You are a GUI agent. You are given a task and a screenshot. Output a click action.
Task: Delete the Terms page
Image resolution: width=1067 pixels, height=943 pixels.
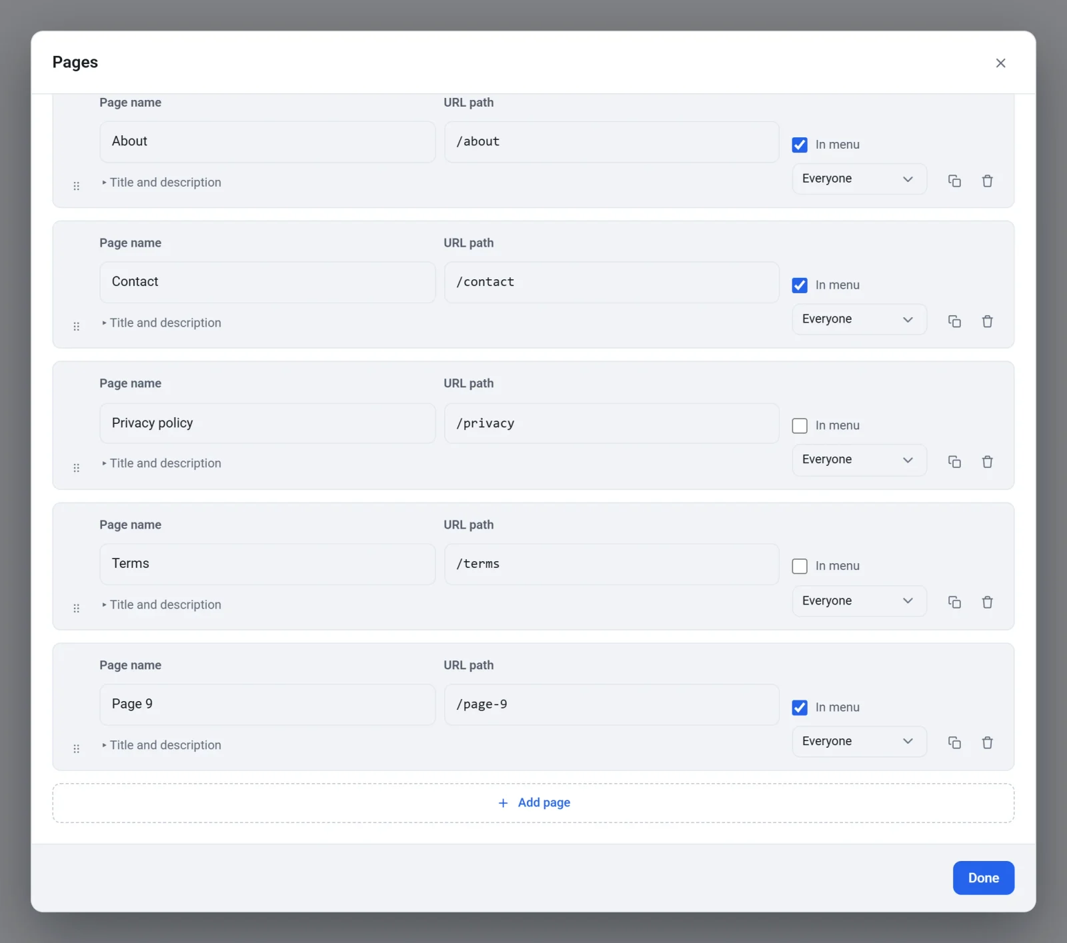pos(987,602)
